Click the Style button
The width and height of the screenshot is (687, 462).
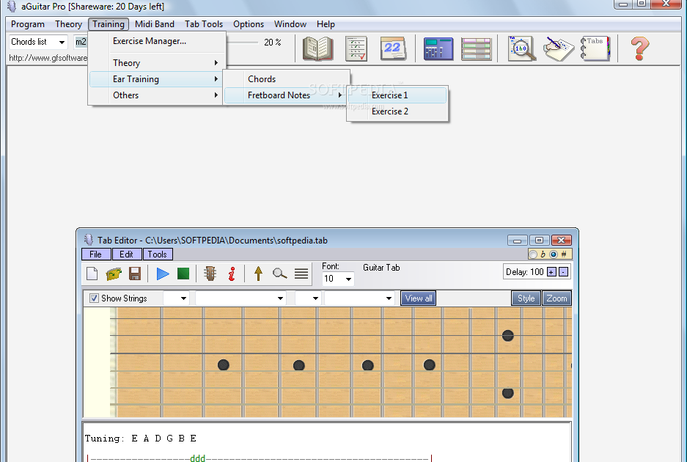526,298
